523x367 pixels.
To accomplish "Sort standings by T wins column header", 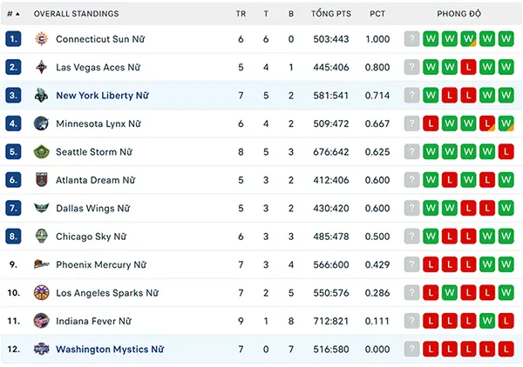I will tap(266, 14).
